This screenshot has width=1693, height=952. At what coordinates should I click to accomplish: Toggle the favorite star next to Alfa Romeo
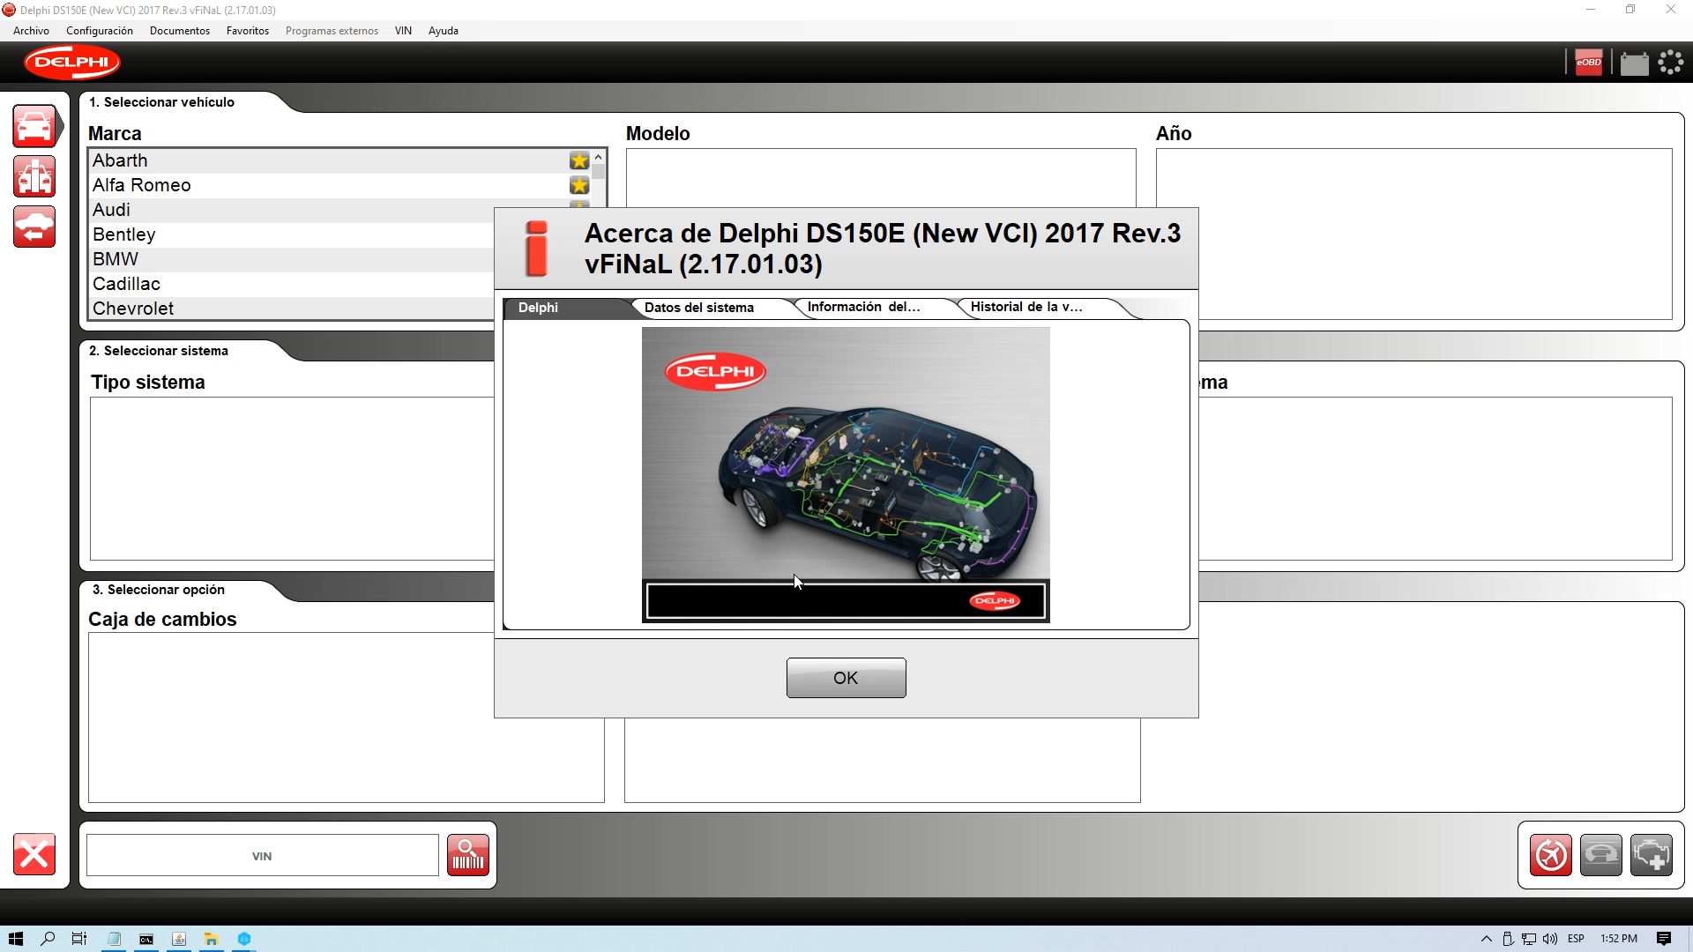pyautogui.click(x=578, y=186)
